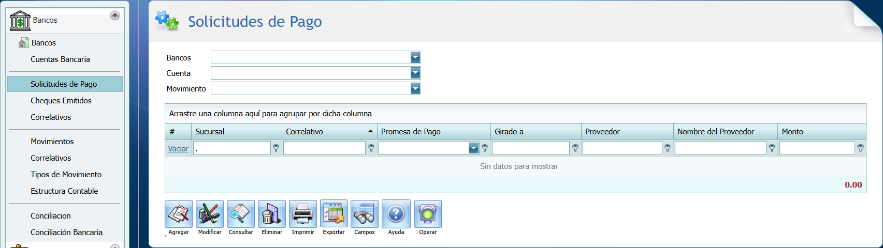The width and height of the screenshot is (883, 248).
Task: Click the Imprimir printer icon
Action: point(303,214)
